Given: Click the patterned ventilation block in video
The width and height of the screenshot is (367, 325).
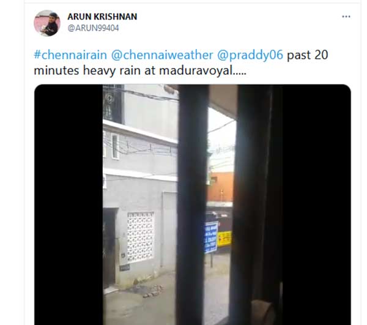Looking at the screenshot, I should (x=141, y=237).
